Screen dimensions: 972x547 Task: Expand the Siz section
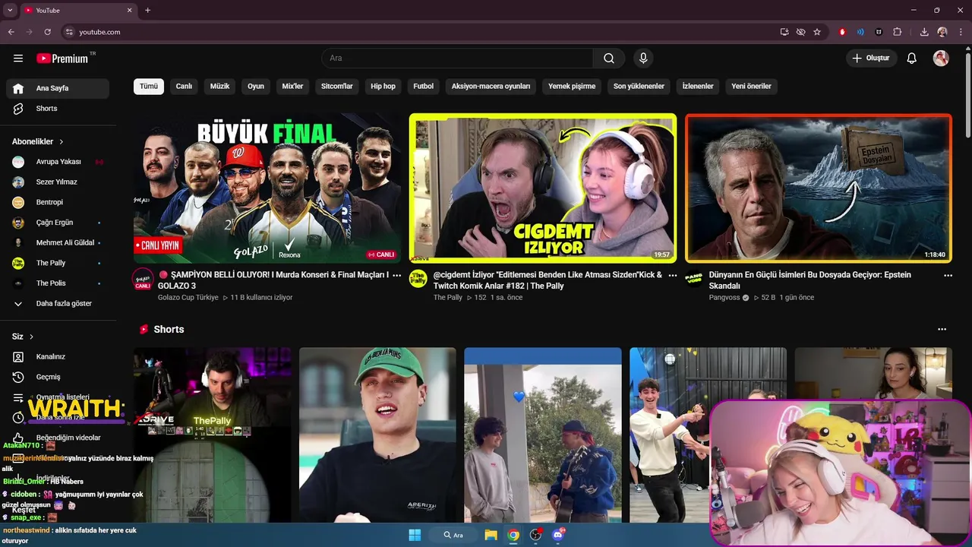pos(23,337)
